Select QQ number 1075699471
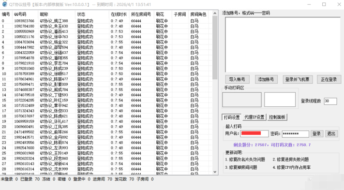This screenshot has height=190, width=344. click(x=24, y=85)
